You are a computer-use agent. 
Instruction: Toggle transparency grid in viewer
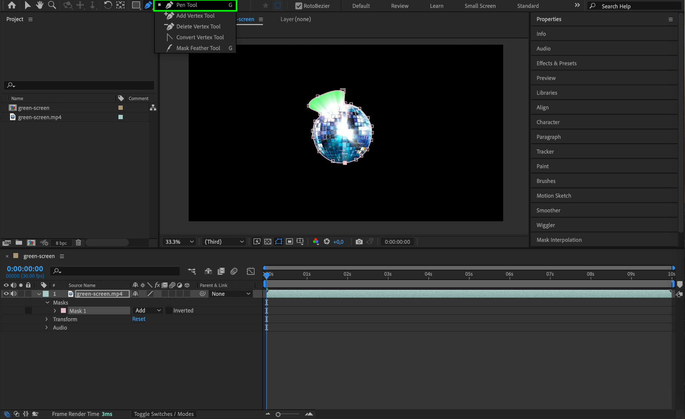268,242
